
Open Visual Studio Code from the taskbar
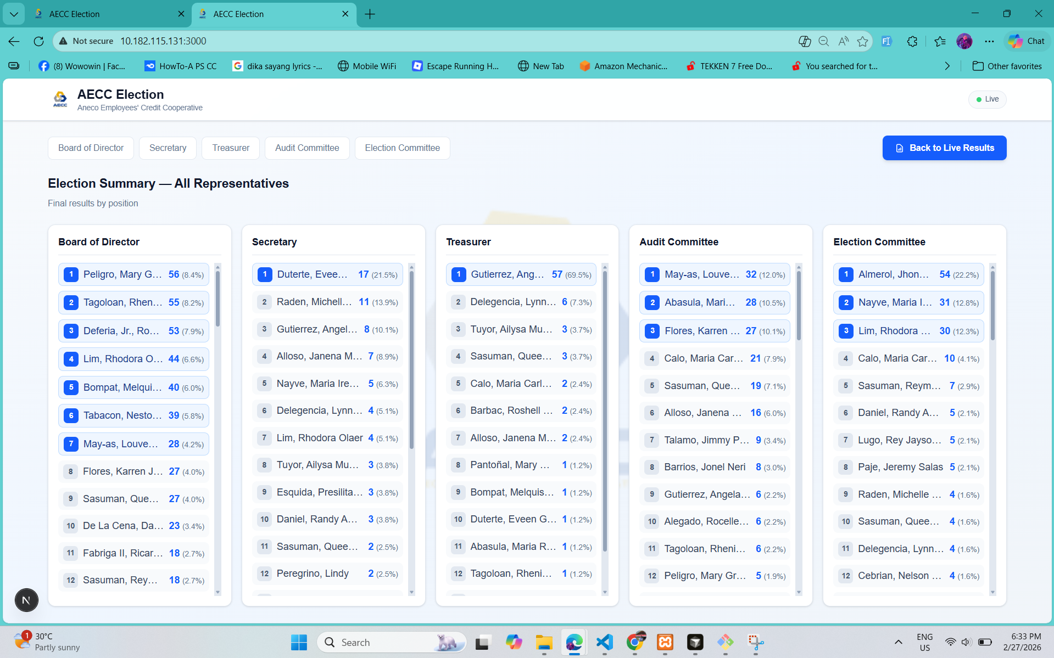click(x=605, y=642)
